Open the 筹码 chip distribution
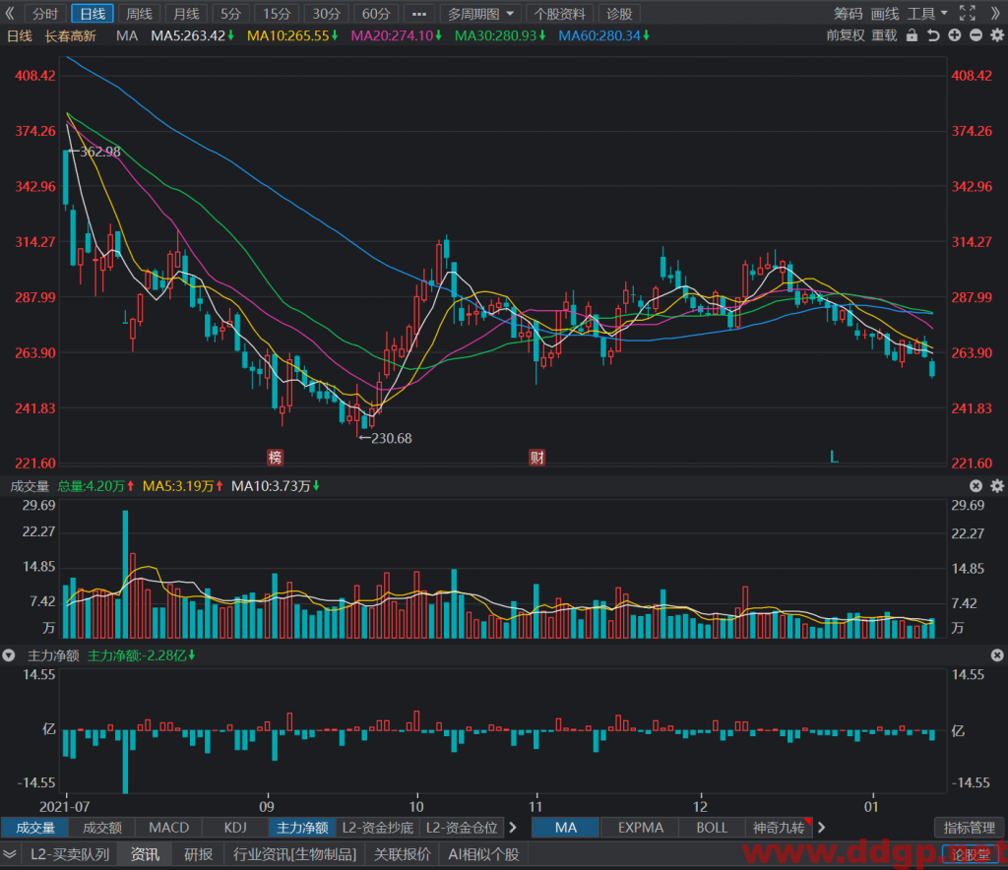Screen dimensions: 1008x870 pos(848,14)
